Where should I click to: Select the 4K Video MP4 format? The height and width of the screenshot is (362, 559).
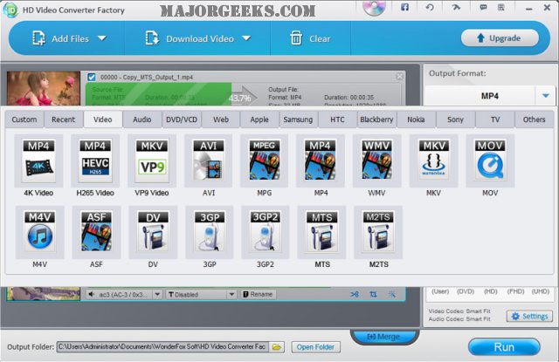tap(38, 161)
